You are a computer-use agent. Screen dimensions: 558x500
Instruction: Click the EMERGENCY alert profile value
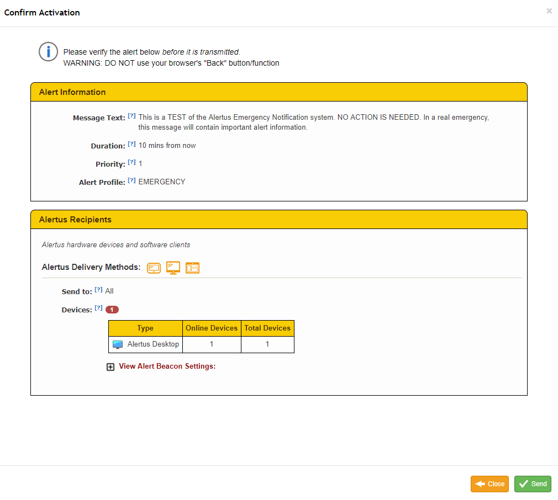point(162,182)
